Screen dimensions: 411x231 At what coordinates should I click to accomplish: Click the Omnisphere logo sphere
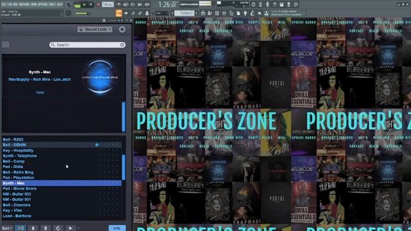pos(100,77)
